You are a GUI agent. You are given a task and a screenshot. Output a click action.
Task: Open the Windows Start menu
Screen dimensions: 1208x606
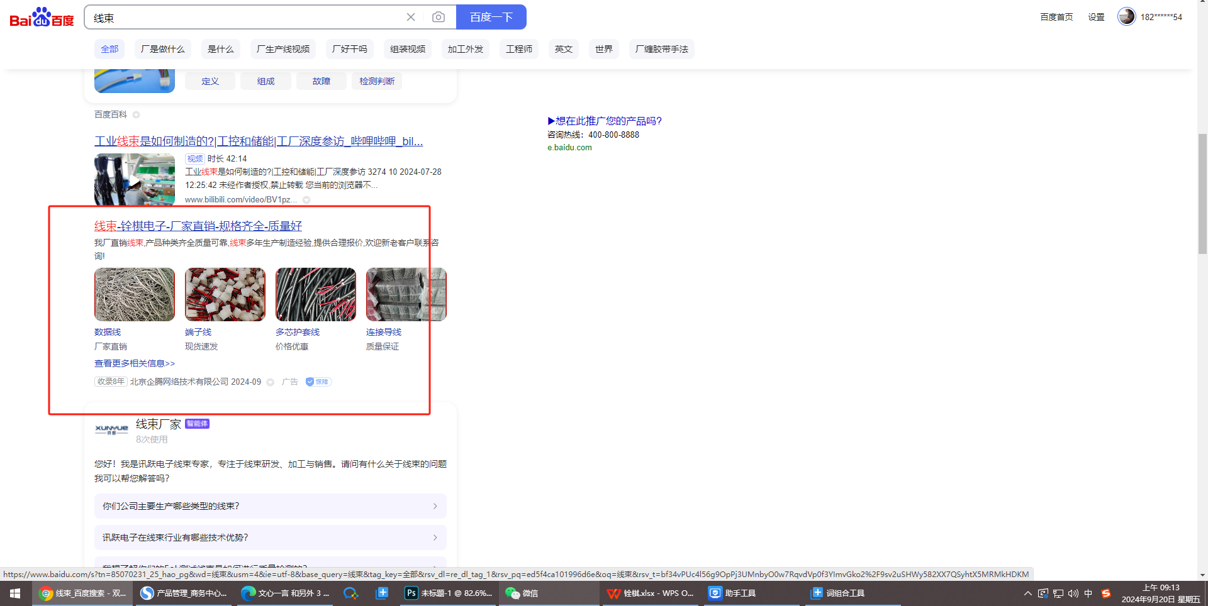click(x=15, y=593)
